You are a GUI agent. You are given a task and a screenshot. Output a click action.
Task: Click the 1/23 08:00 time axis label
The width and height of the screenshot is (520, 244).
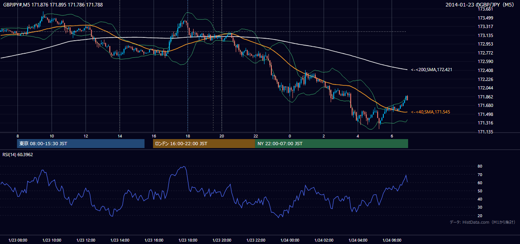pos(17,240)
